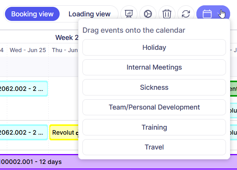This screenshot has height=170, width=237.
Task: Pick Team/Personal Development event
Action: (154, 107)
